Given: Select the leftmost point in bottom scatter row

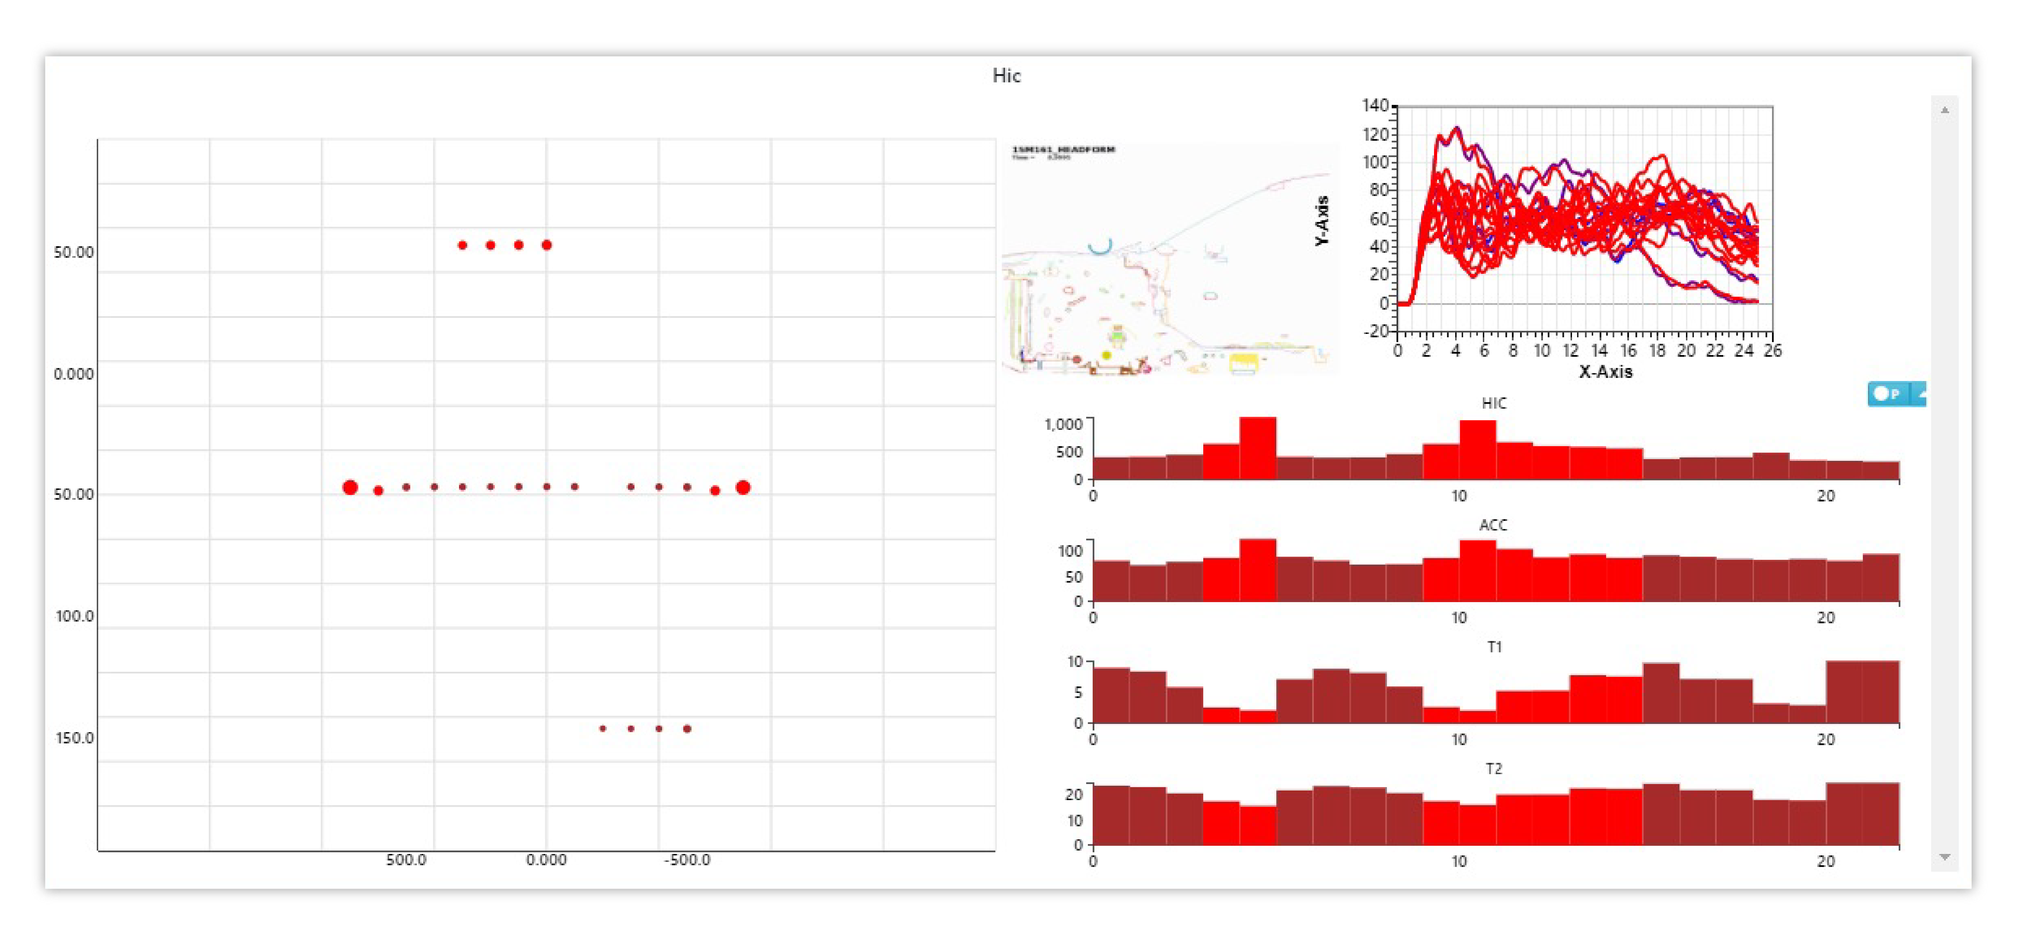Looking at the screenshot, I should [x=602, y=729].
